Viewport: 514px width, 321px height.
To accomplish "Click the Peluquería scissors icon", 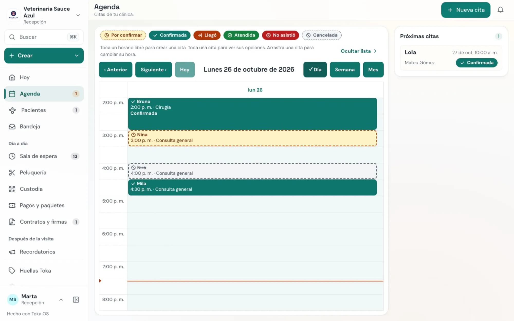I will 12,173.
